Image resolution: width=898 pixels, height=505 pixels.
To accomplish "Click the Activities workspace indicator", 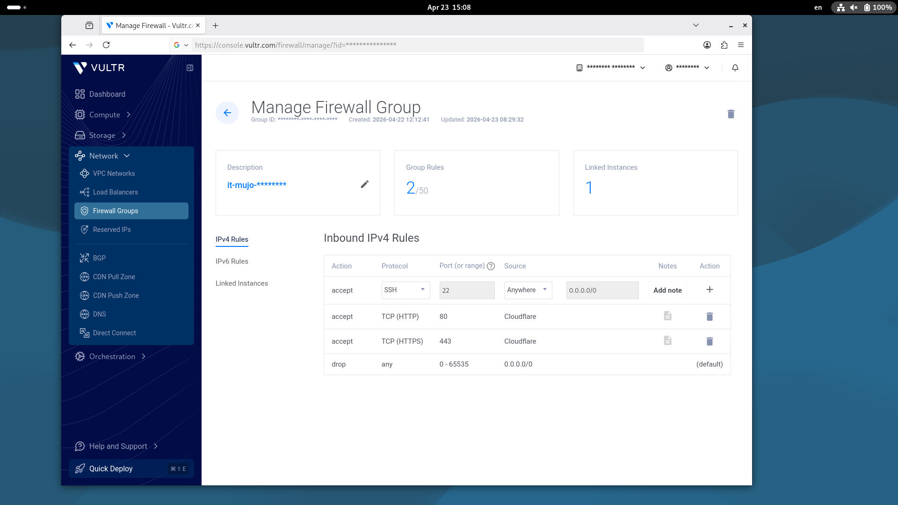I will 17,7.
